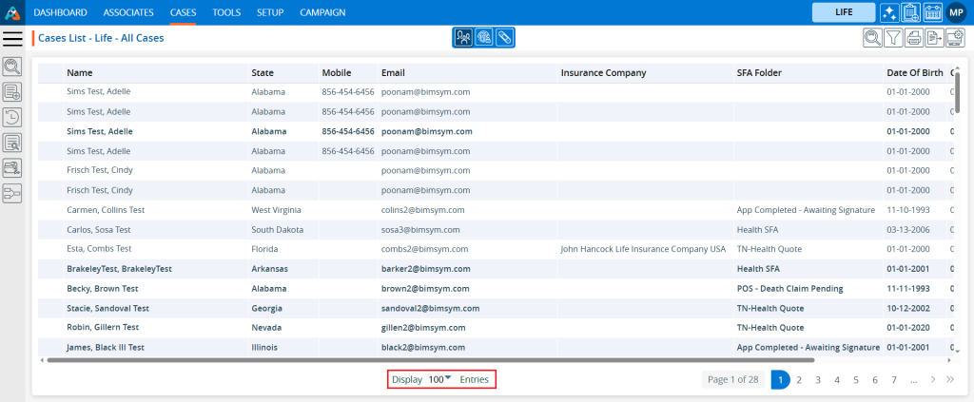Click the history clock icon in sidebar

pos(12,117)
